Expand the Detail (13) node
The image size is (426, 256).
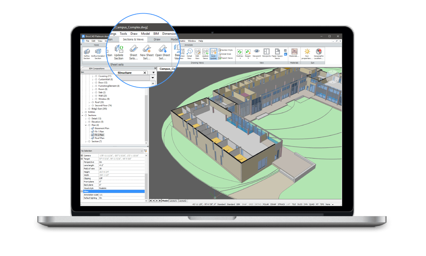[86, 118]
